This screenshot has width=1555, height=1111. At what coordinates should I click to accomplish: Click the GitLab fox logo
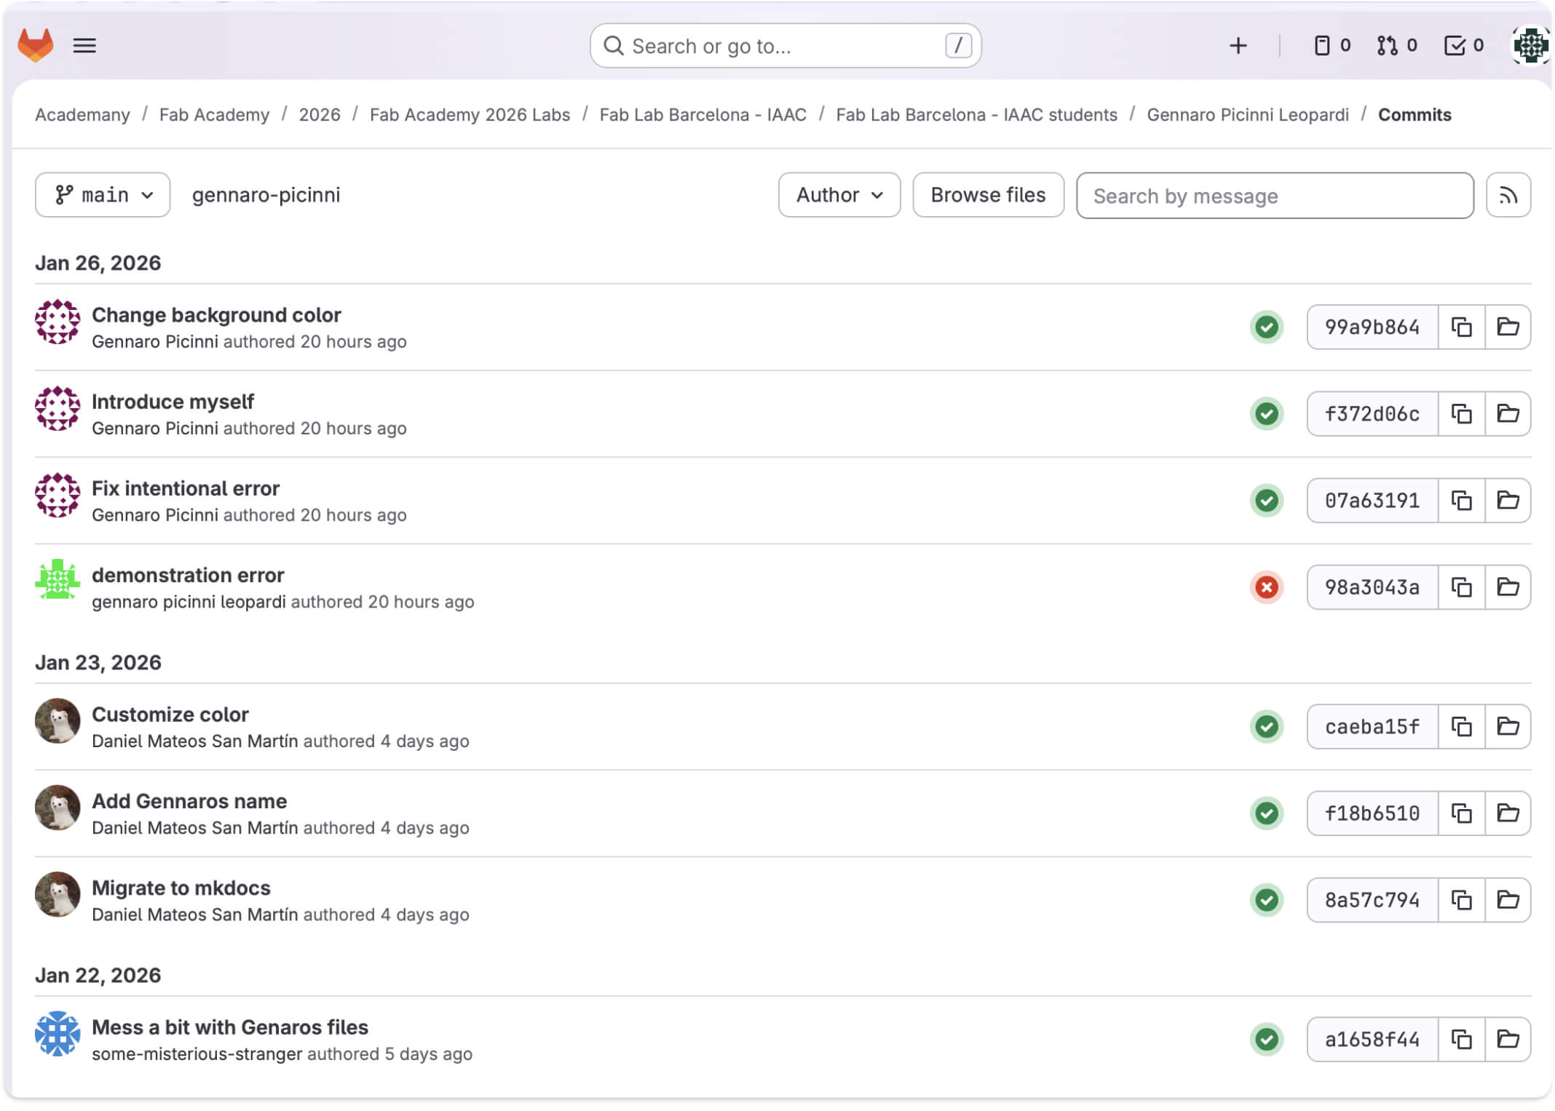(36, 45)
